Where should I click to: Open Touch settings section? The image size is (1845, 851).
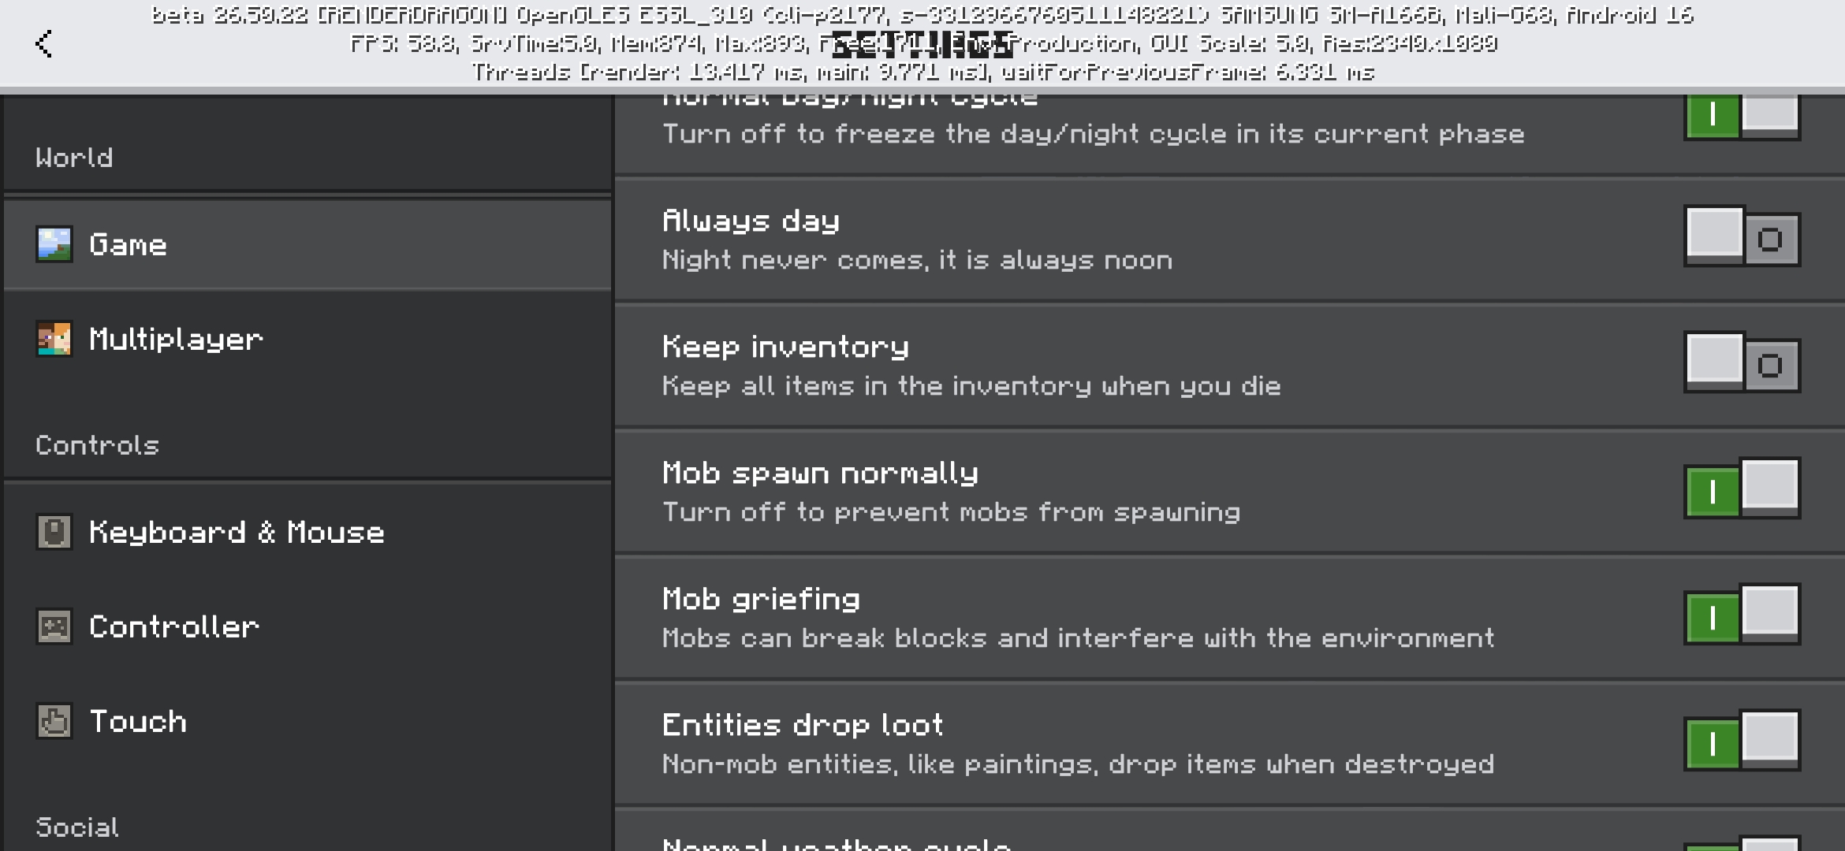tap(307, 721)
